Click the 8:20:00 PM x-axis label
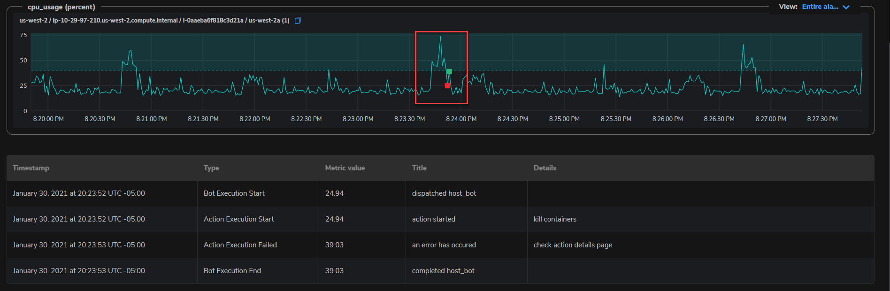Viewport: 890px width, 291px height. pos(48,119)
